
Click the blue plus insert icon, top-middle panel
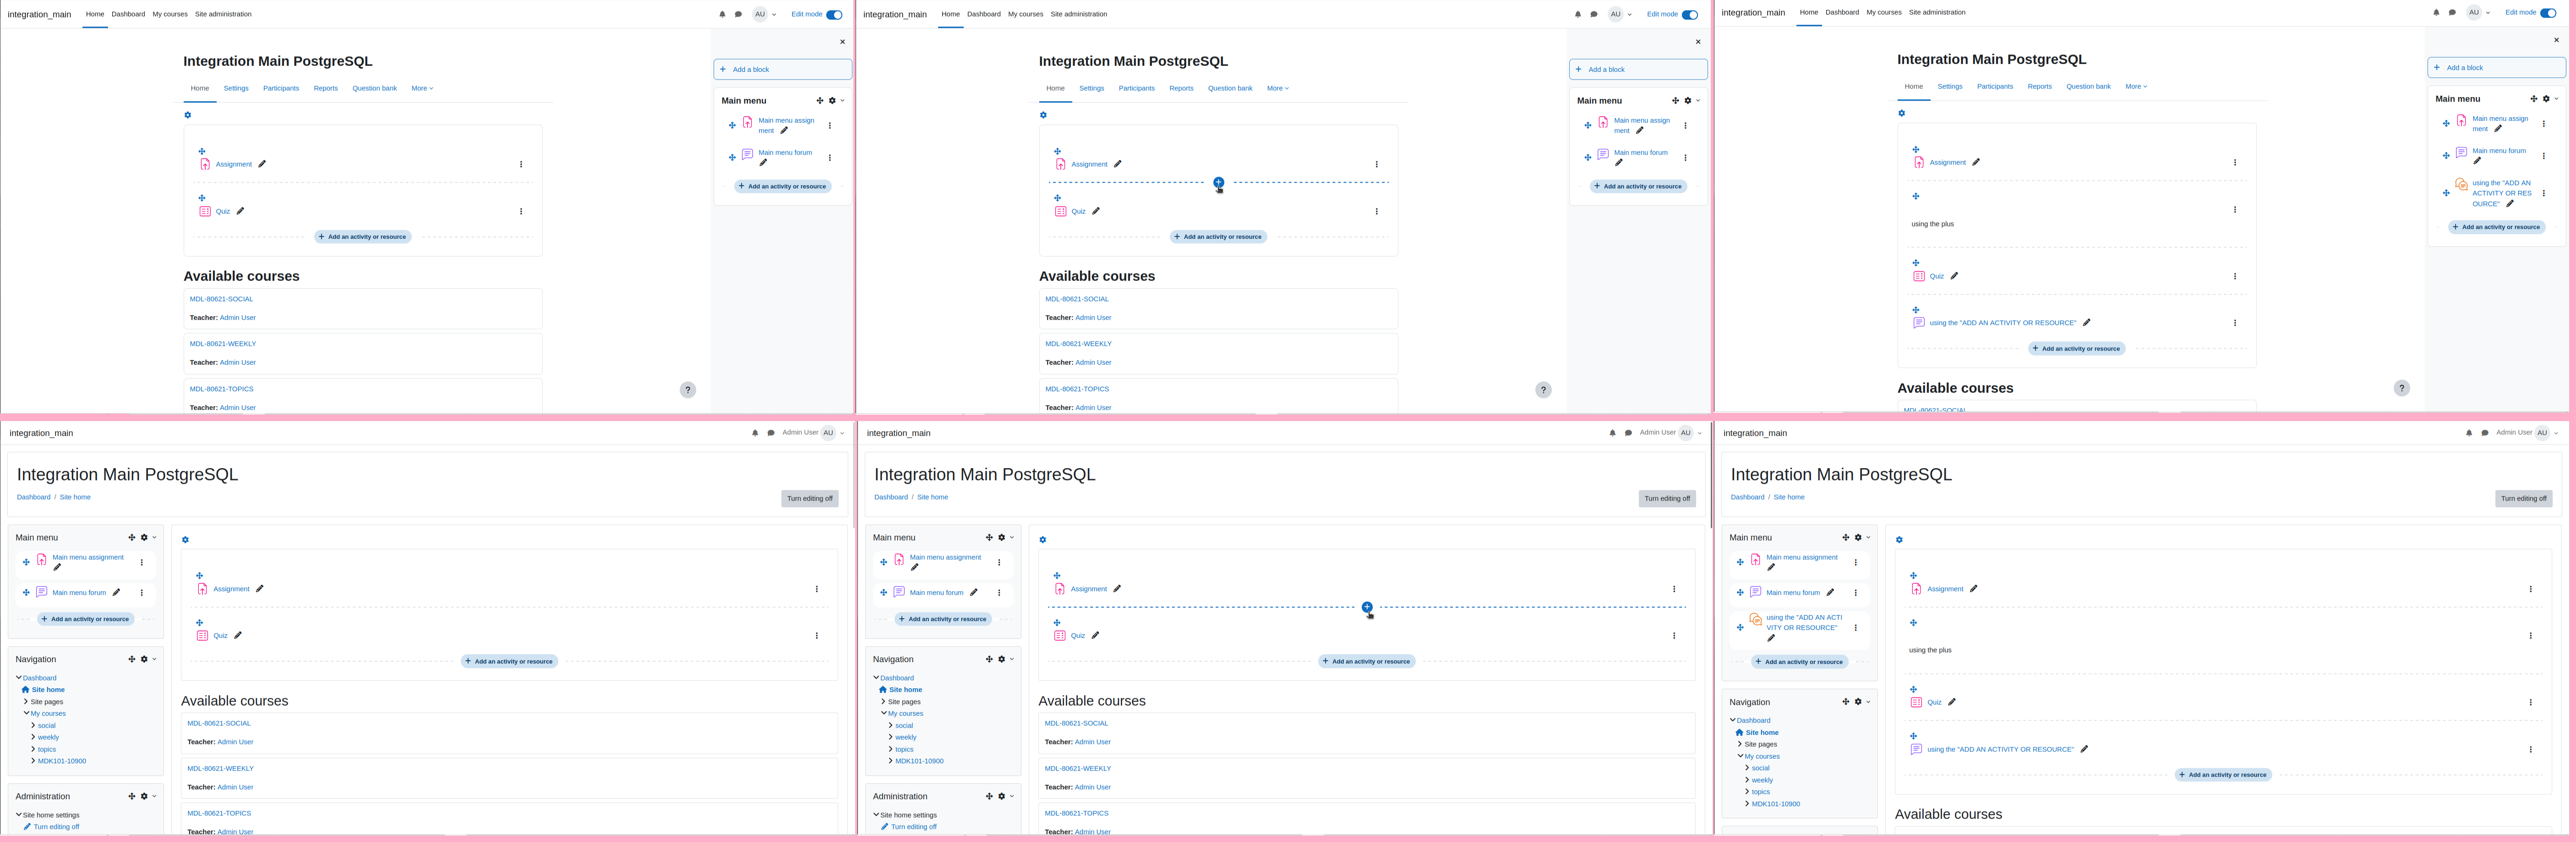[1218, 183]
